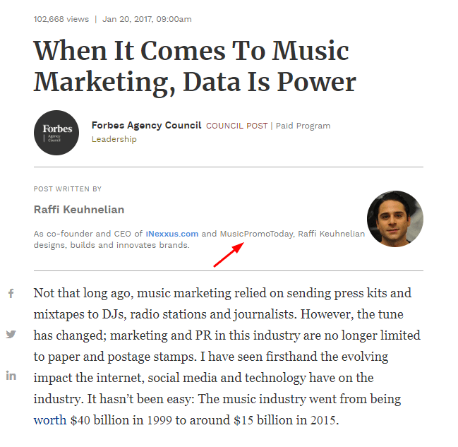Click the first article paragraph
The width and height of the screenshot is (458, 447).
pos(227,357)
